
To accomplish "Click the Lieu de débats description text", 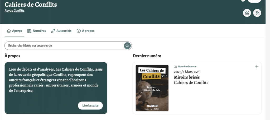I will (56, 80).
